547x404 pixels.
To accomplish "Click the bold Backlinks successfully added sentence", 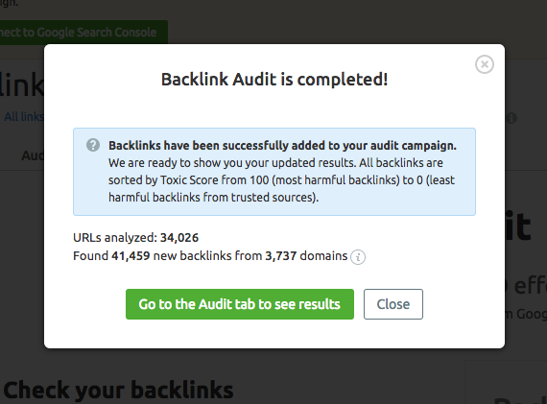I will coord(282,145).
